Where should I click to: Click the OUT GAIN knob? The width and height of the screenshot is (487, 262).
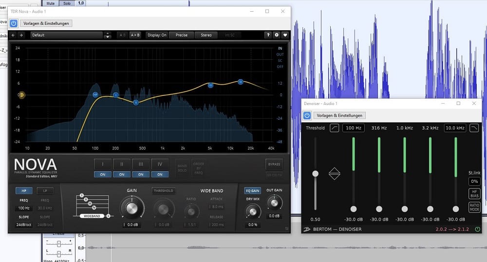(x=274, y=203)
